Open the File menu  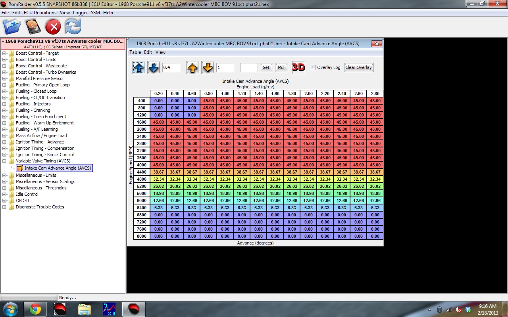[5, 13]
